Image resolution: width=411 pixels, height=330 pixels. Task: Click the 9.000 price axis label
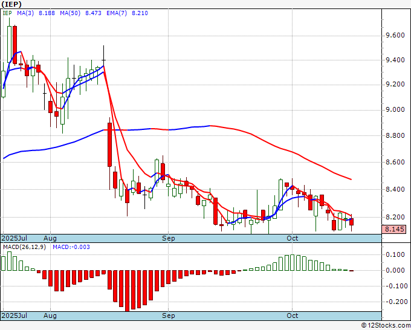click(x=395, y=109)
